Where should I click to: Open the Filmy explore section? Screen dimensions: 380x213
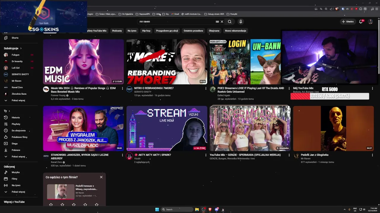19,179
